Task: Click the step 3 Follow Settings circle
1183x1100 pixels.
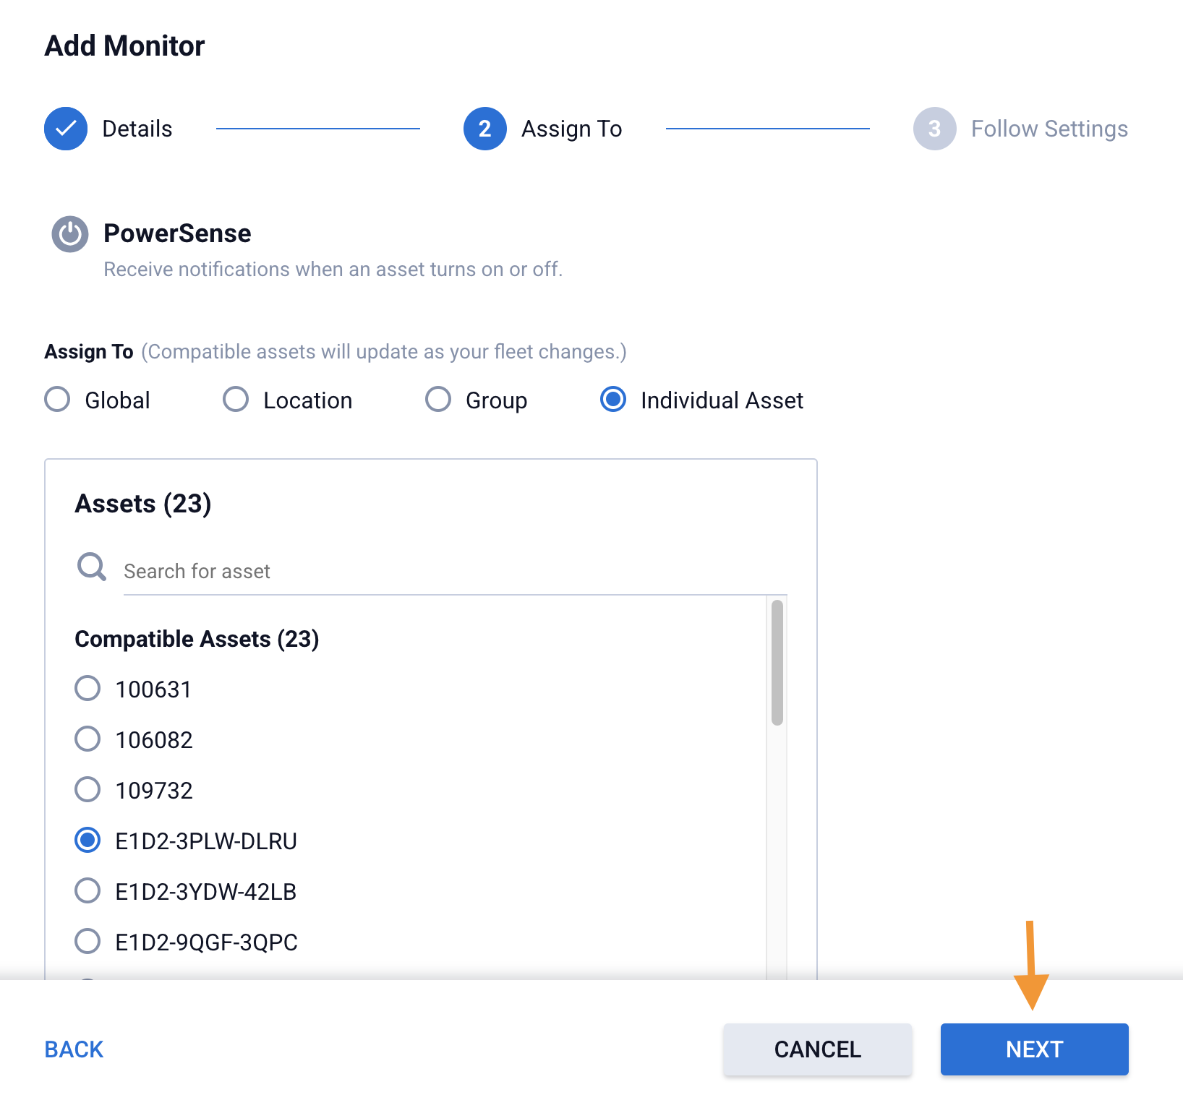Action: 934,129
